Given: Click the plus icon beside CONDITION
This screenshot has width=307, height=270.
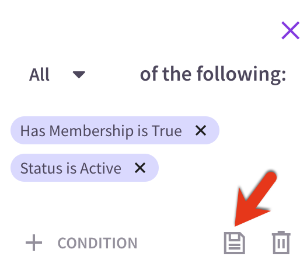Looking at the screenshot, I should click(x=34, y=243).
